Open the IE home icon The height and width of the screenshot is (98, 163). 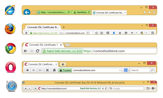145,12
